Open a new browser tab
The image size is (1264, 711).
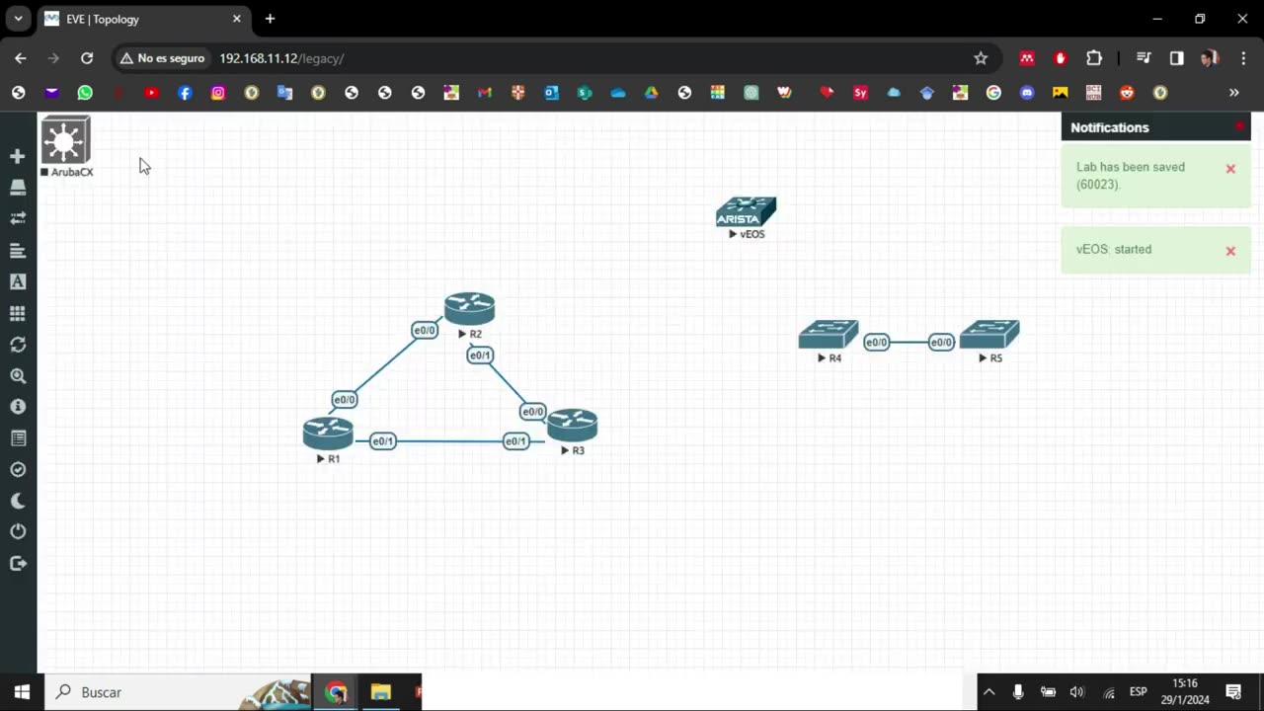point(270,19)
